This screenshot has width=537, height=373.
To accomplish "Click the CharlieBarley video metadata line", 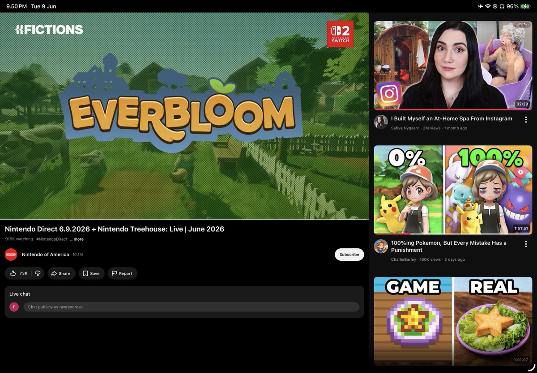I will pyautogui.click(x=428, y=259).
